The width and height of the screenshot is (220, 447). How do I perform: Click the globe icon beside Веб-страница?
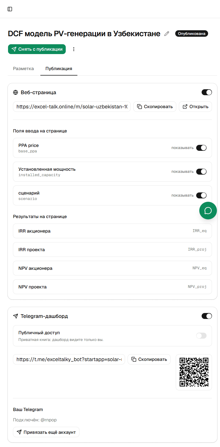click(16, 92)
